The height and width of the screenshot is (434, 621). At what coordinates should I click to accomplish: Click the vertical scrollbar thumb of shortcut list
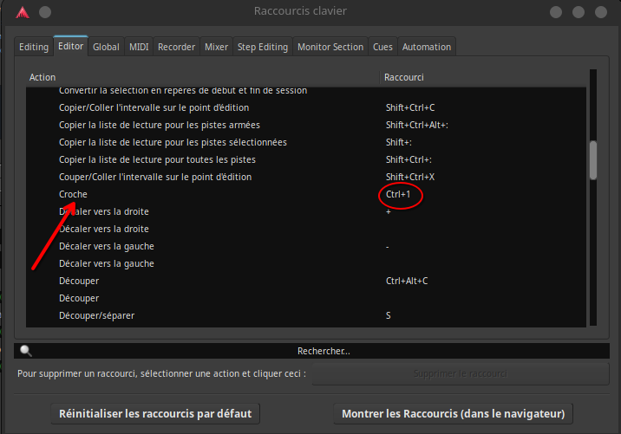(593, 159)
